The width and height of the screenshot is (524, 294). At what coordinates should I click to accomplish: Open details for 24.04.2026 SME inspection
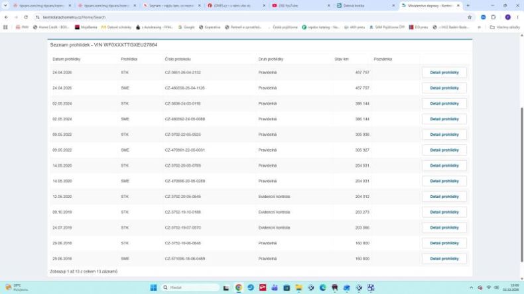pyautogui.click(x=444, y=88)
